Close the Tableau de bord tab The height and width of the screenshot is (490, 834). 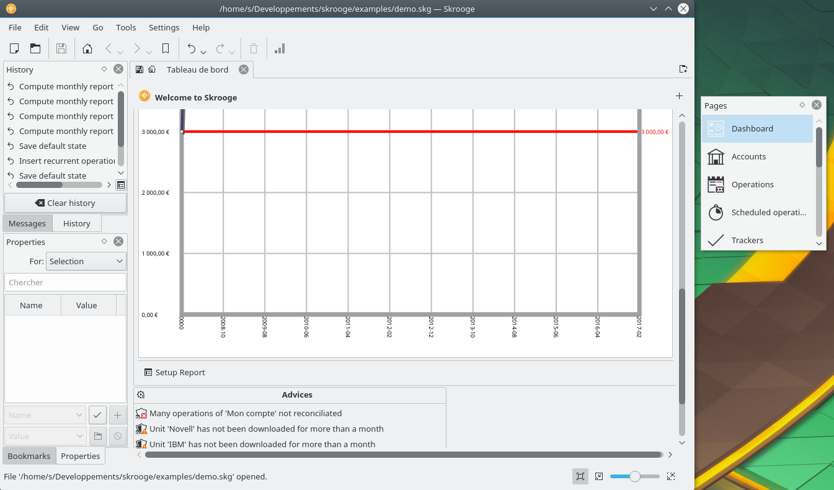coord(244,69)
